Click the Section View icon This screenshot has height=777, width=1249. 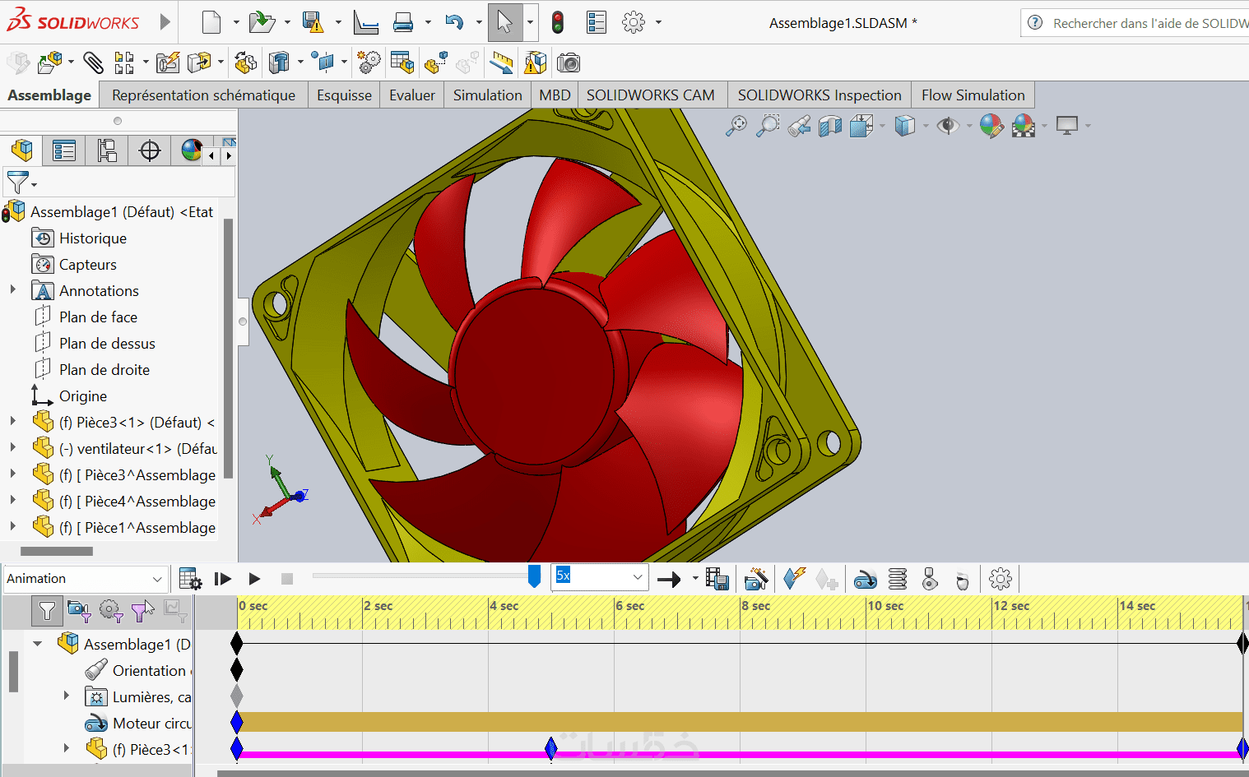pos(830,126)
